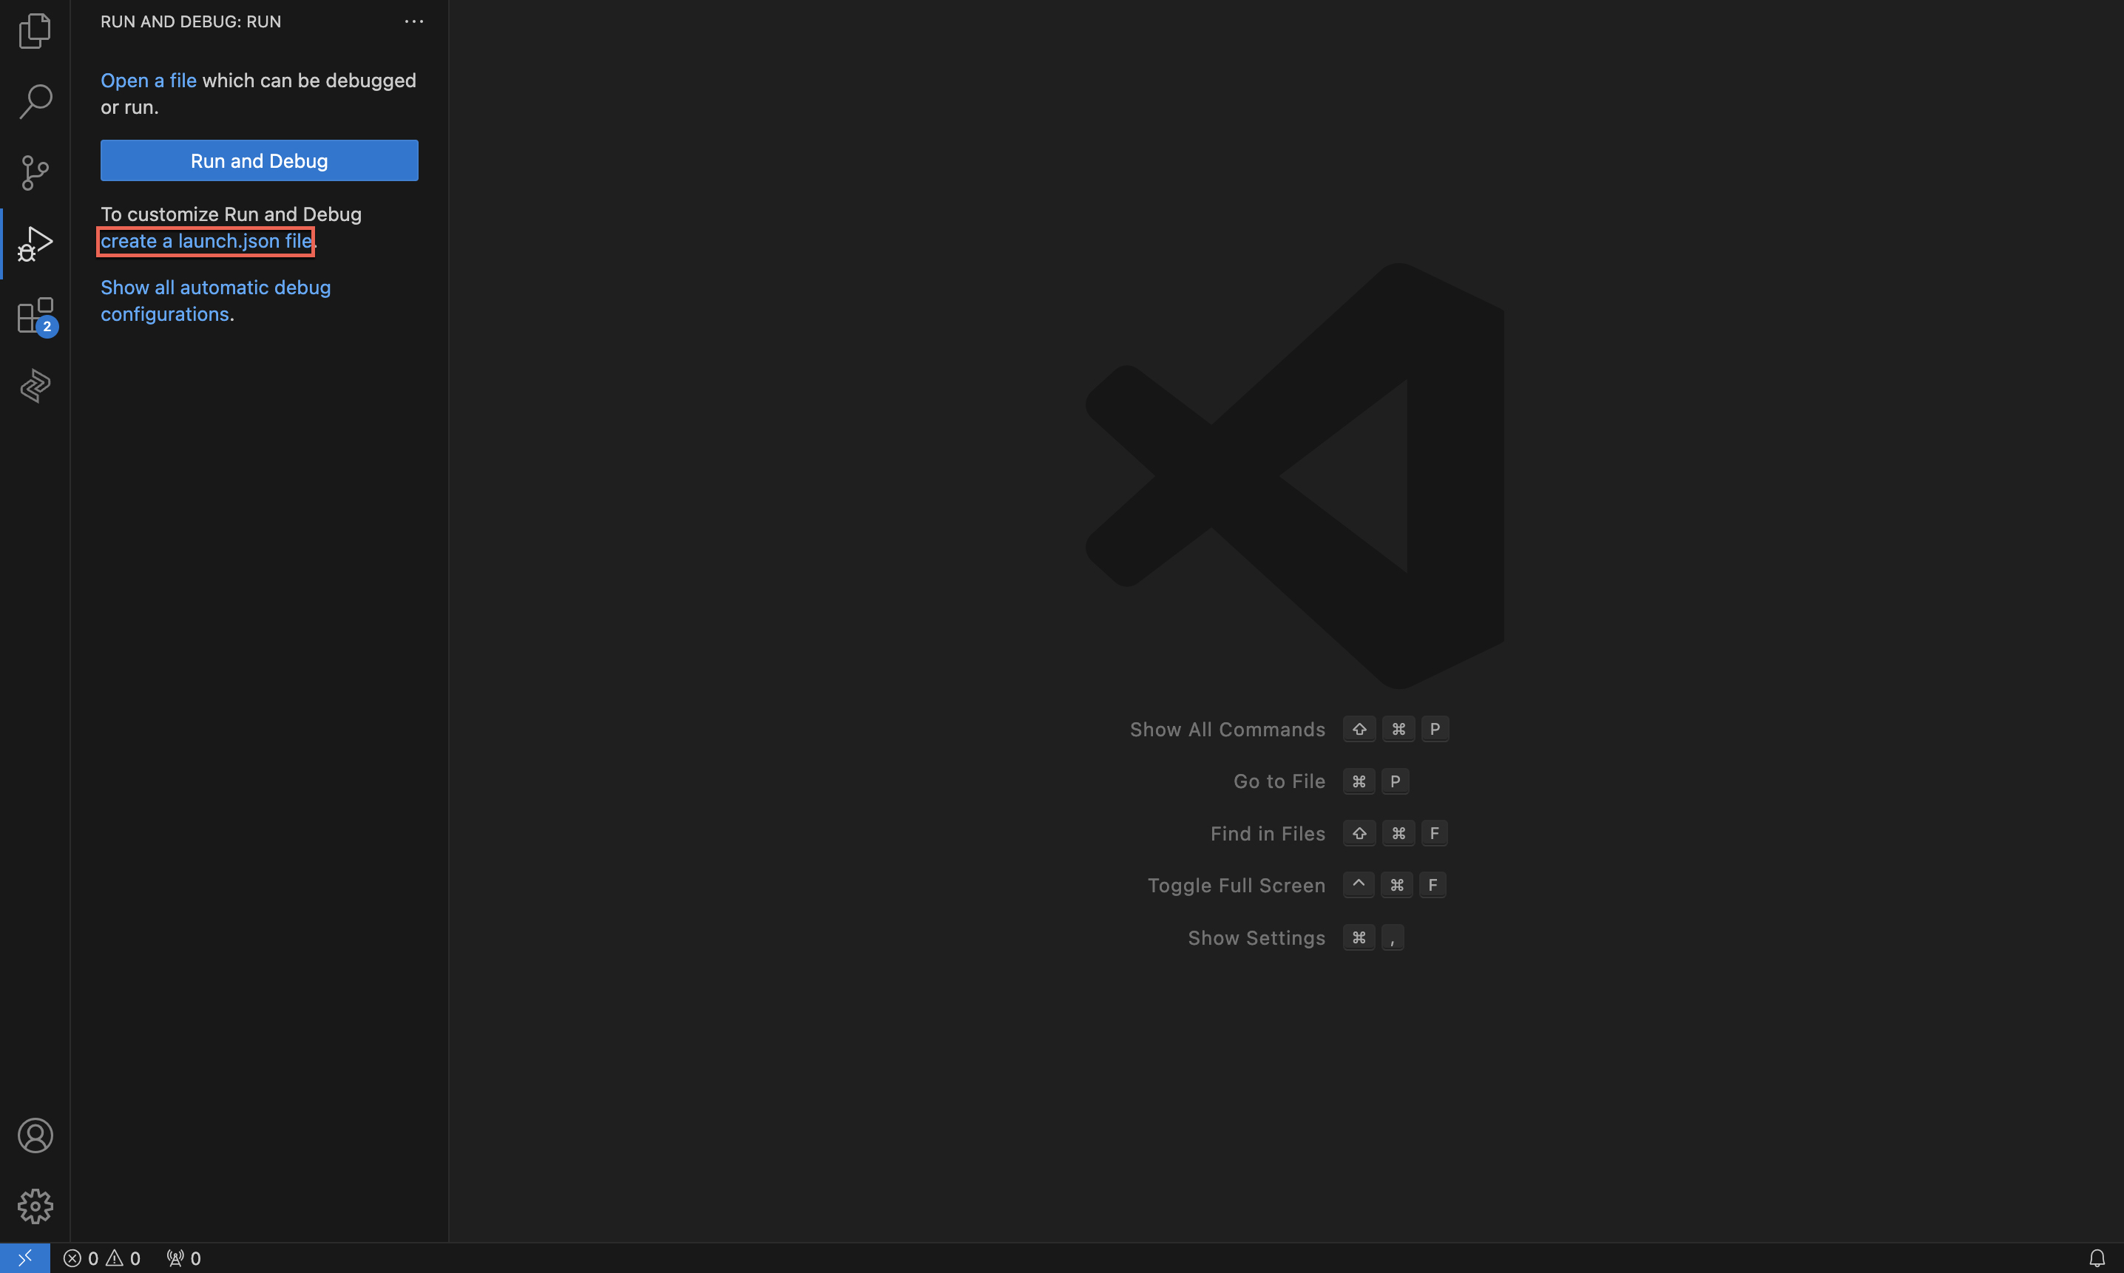Toggle the notifications bell icon

(2097, 1256)
